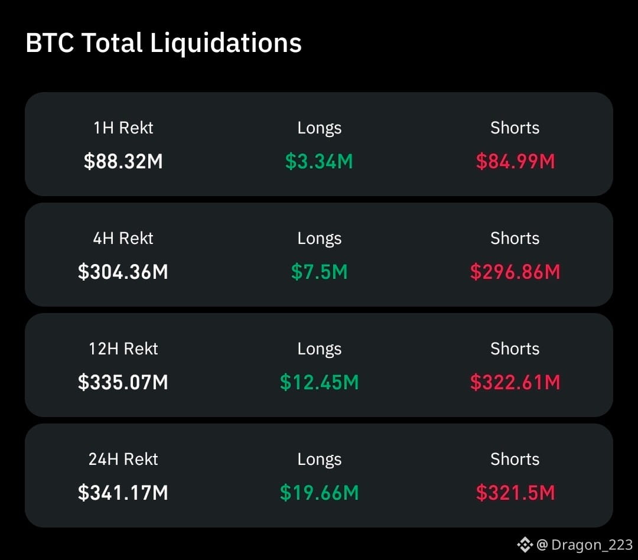Click the BTC Total Liquidations heading
This screenshot has height=560, width=638.
164,43
